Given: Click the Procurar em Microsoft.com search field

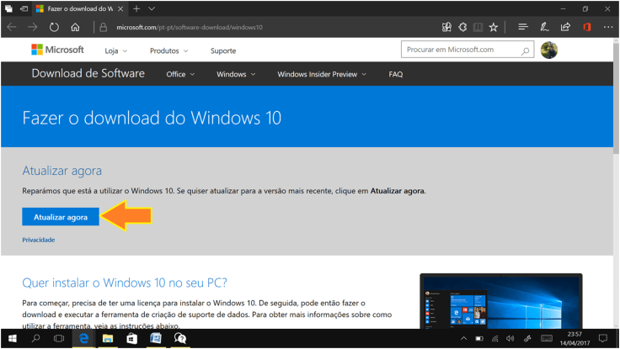Looking at the screenshot, I should click(461, 50).
